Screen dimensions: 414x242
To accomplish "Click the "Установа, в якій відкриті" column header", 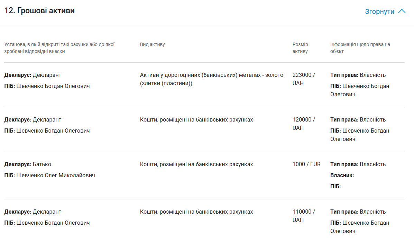I will (x=59, y=48).
